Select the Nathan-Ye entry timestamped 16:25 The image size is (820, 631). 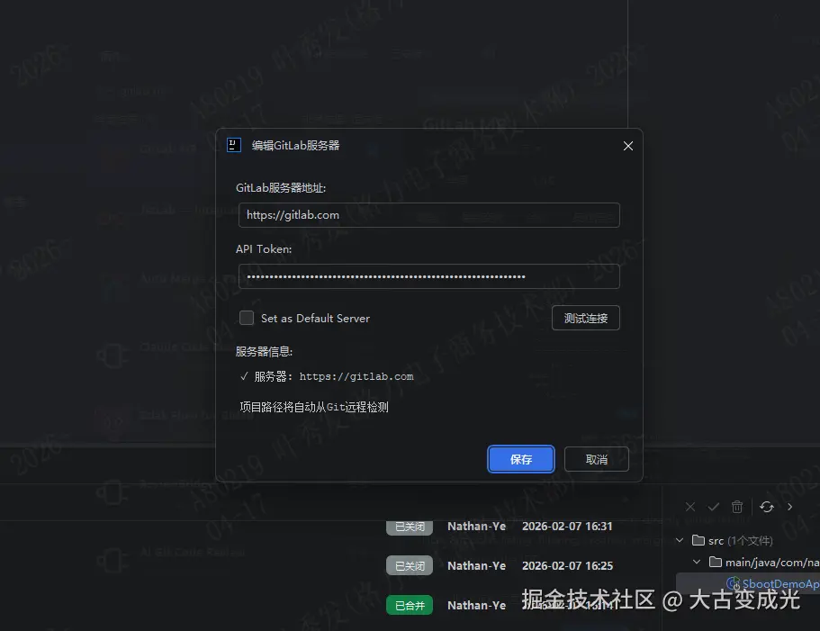[476, 565]
